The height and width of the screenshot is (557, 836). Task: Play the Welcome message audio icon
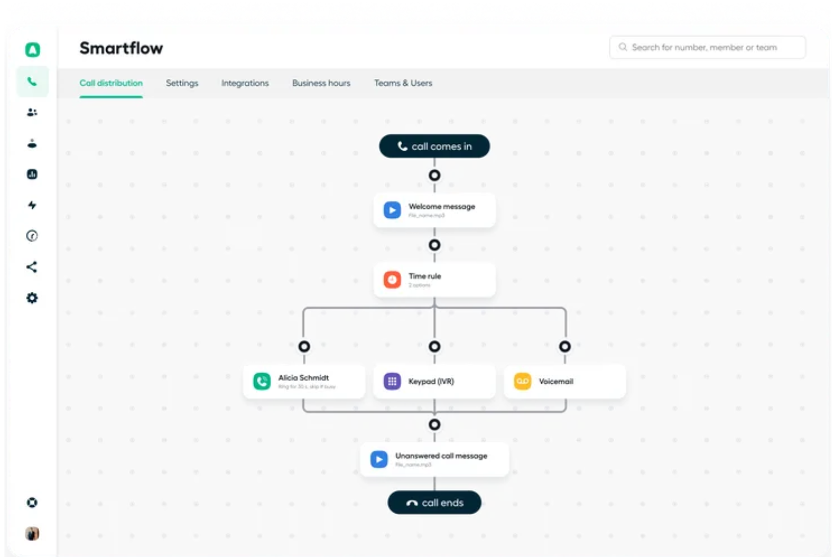pyautogui.click(x=392, y=210)
